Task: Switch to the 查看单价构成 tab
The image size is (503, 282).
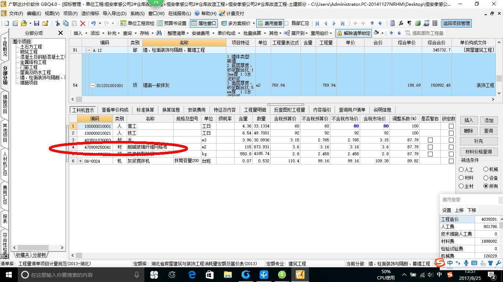Action: pyautogui.click(x=115, y=110)
